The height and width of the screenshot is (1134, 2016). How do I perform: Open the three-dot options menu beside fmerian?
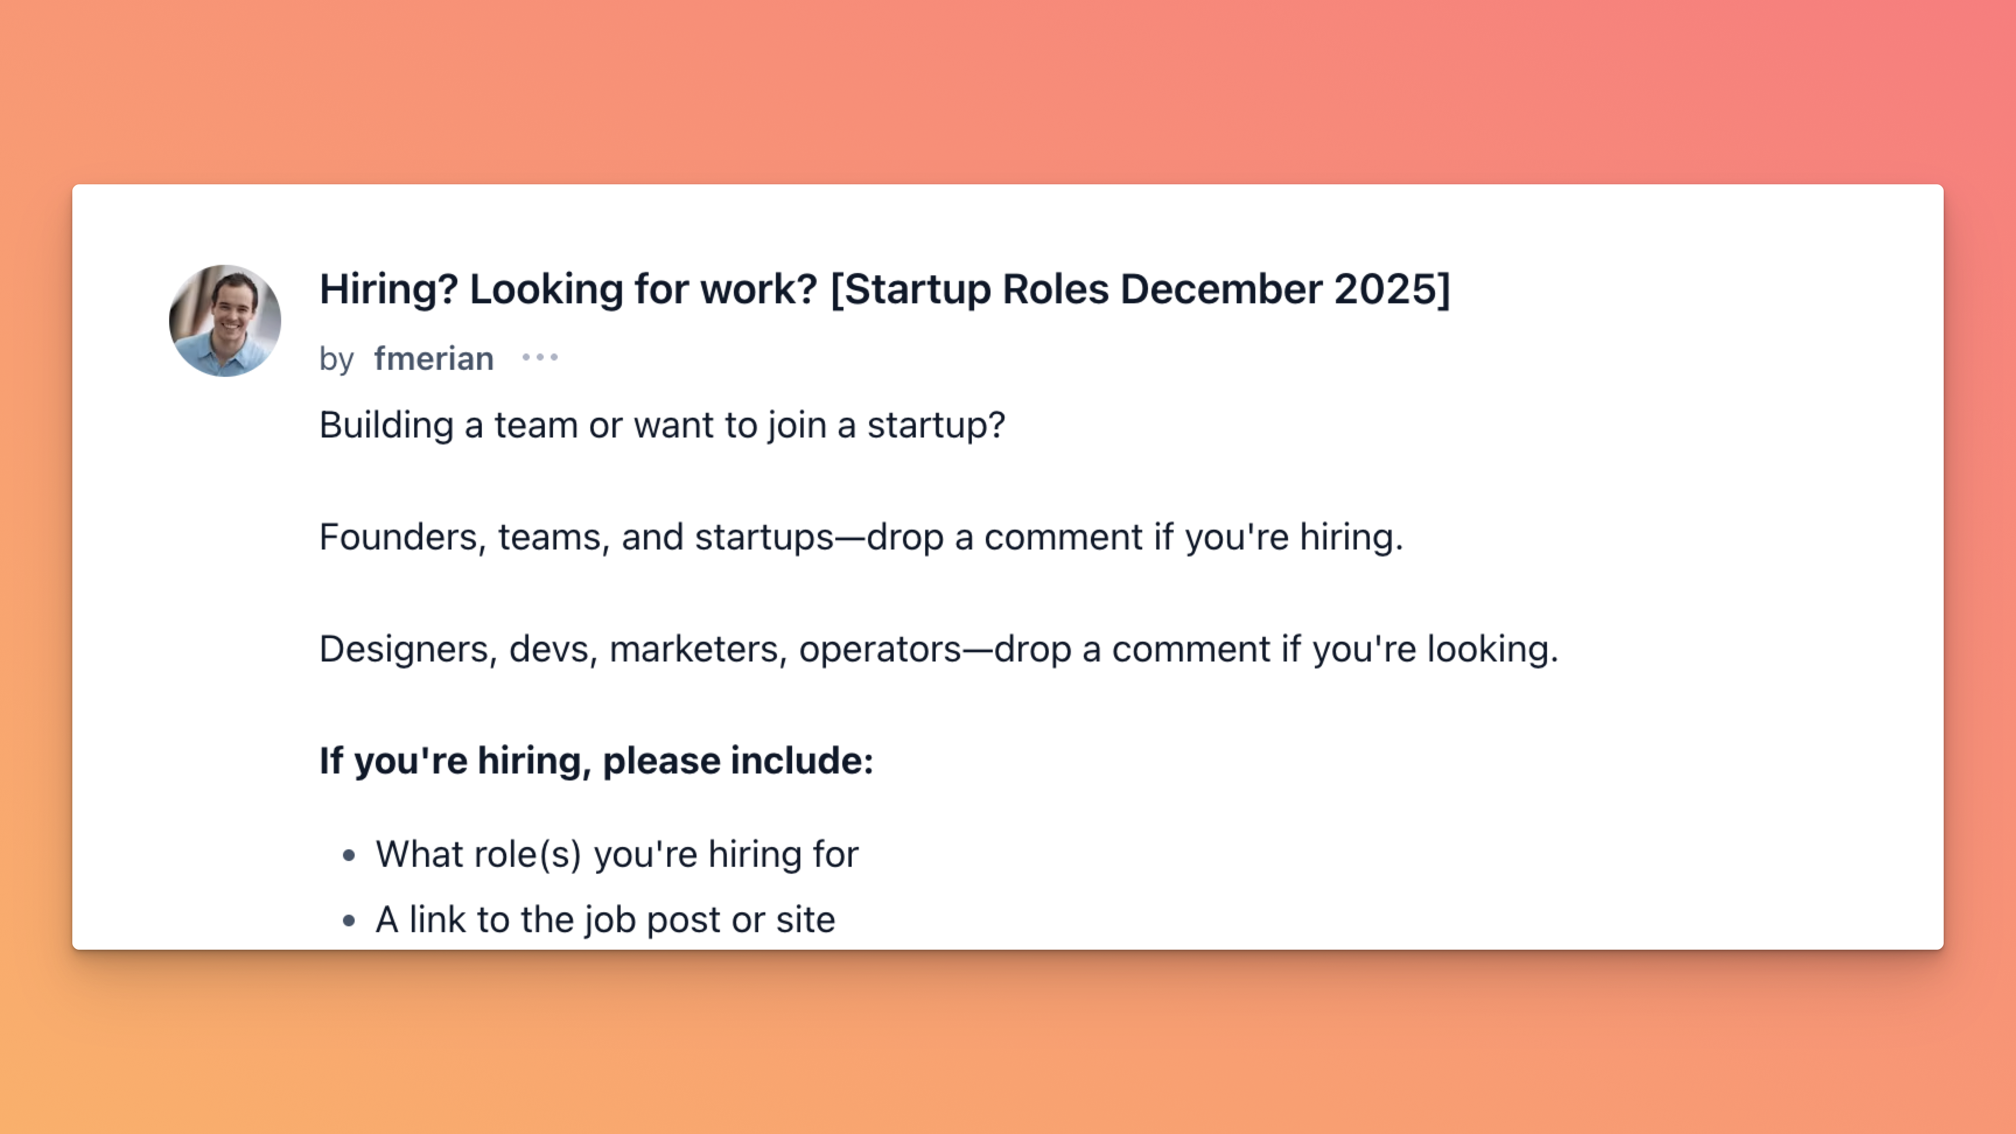pyautogui.click(x=540, y=358)
